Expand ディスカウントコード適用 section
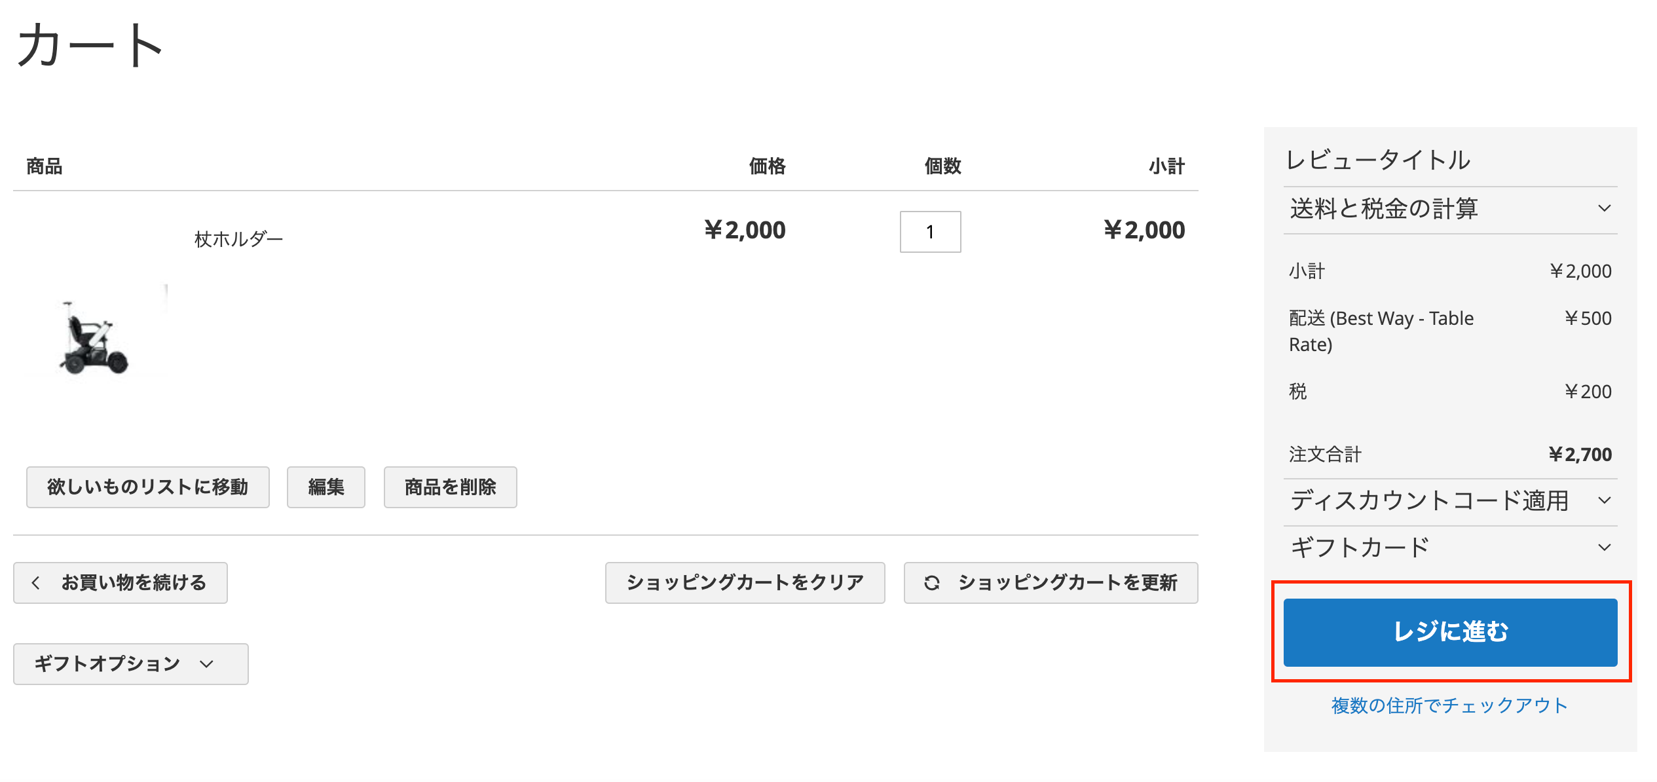This screenshot has width=1657, height=782. tap(1450, 501)
